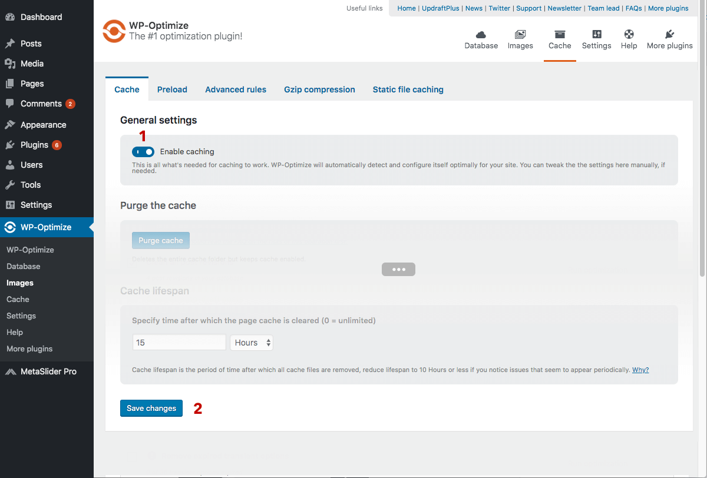
Task: Open the Cache submenu item
Action: (x=18, y=300)
